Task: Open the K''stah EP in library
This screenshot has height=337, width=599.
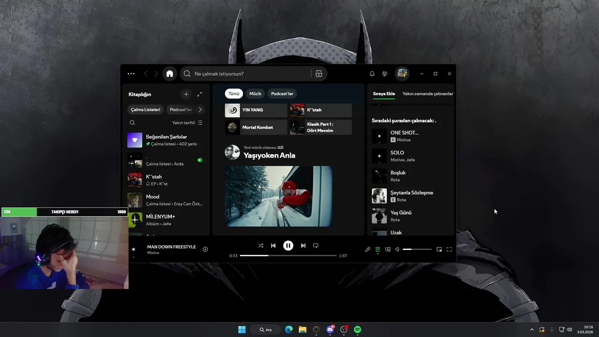Action: pyautogui.click(x=166, y=180)
